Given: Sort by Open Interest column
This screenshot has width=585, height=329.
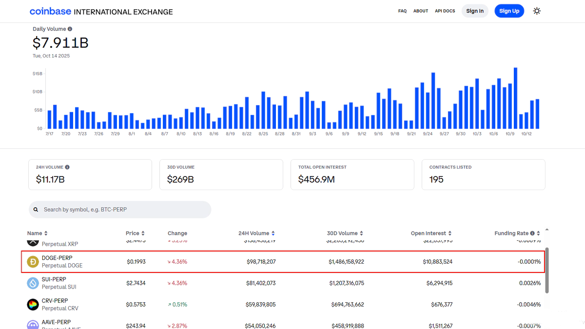Looking at the screenshot, I should [431, 233].
